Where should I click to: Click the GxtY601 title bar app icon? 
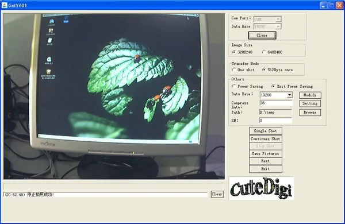pos(4,5)
